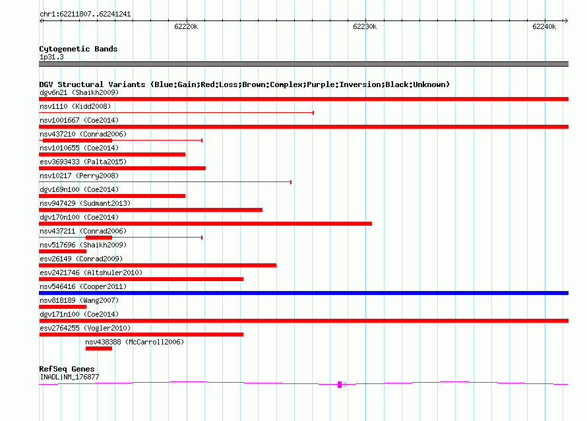Open variant label esv2421746 (Altshuler2010)
587x421 pixels.
[x=91, y=273]
